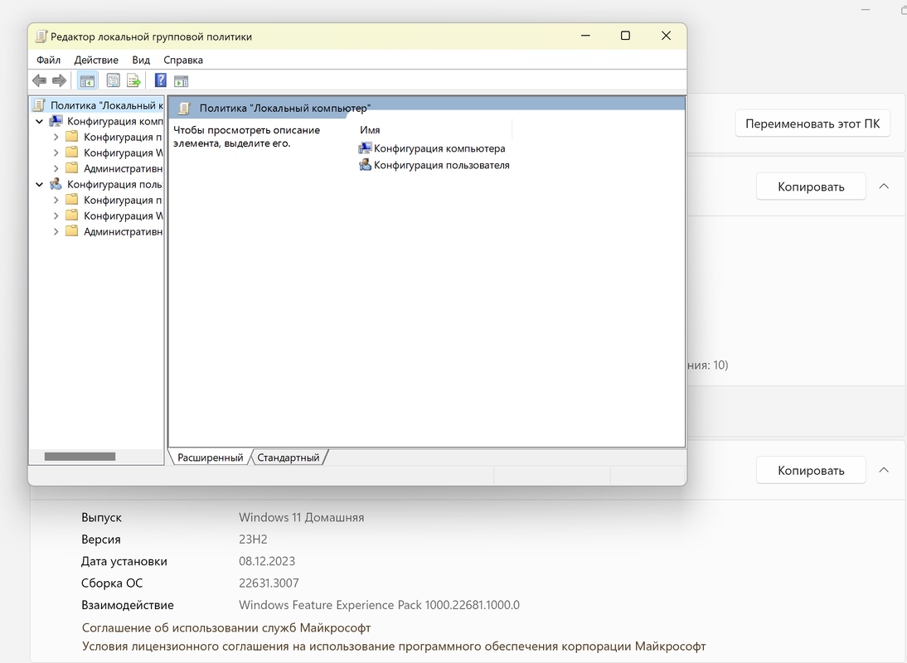Switch to the Расширенный tab

pyautogui.click(x=210, y=457)
